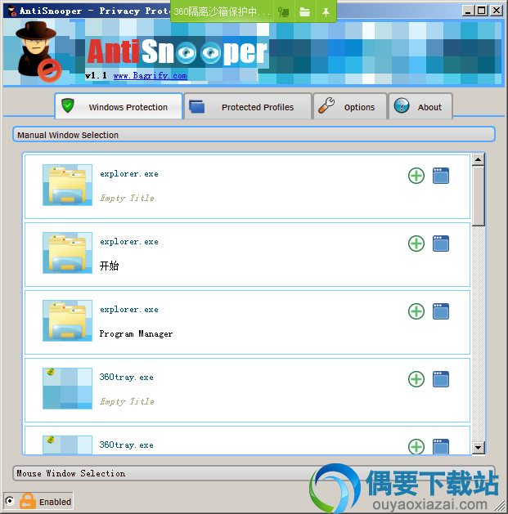Click explorer.exe folder thumbnail with Empty Title
Viewport: 508px width, 514px height.
[67, 185]
